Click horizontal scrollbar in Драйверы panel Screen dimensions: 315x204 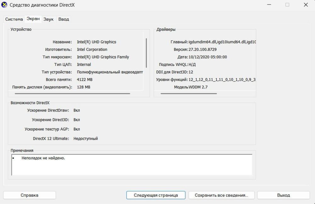pos(189,94)
